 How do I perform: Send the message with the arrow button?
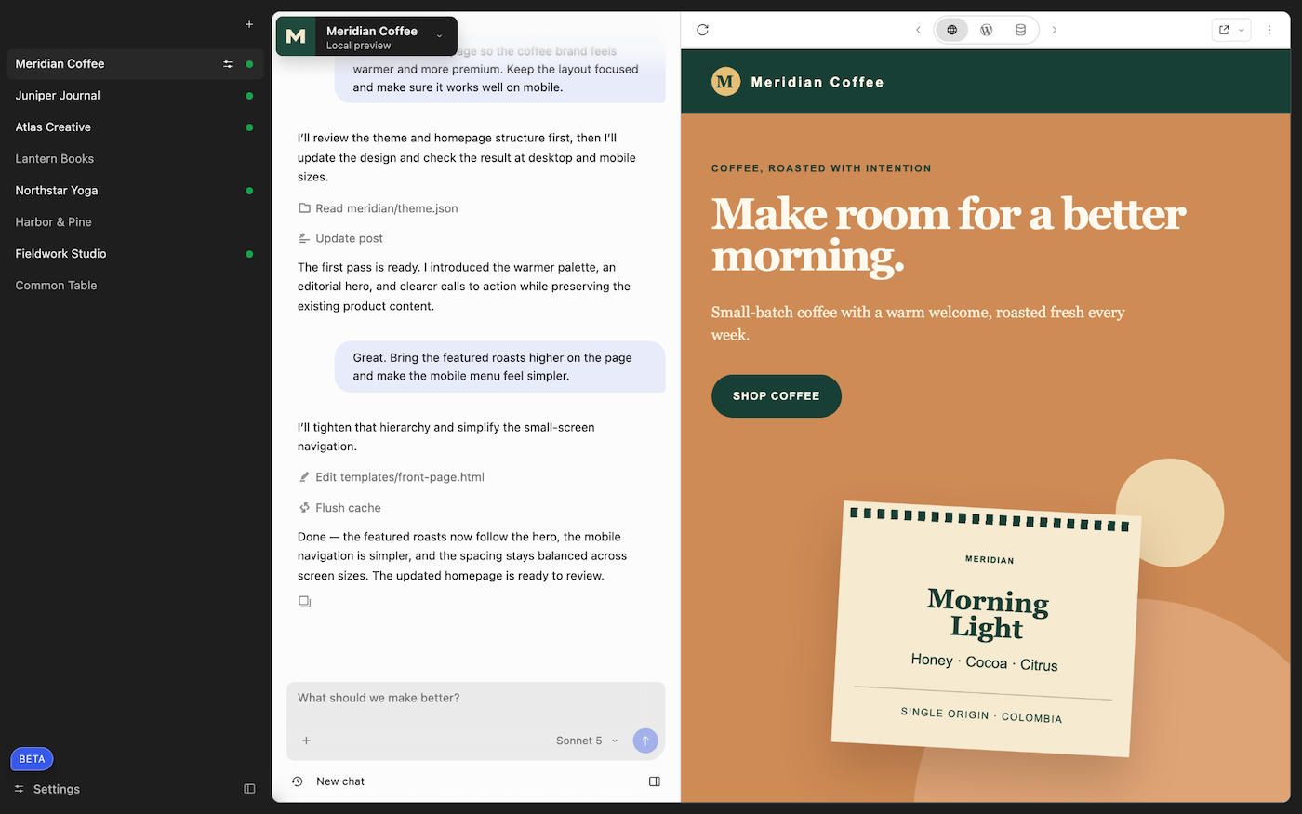coord(645,741)
